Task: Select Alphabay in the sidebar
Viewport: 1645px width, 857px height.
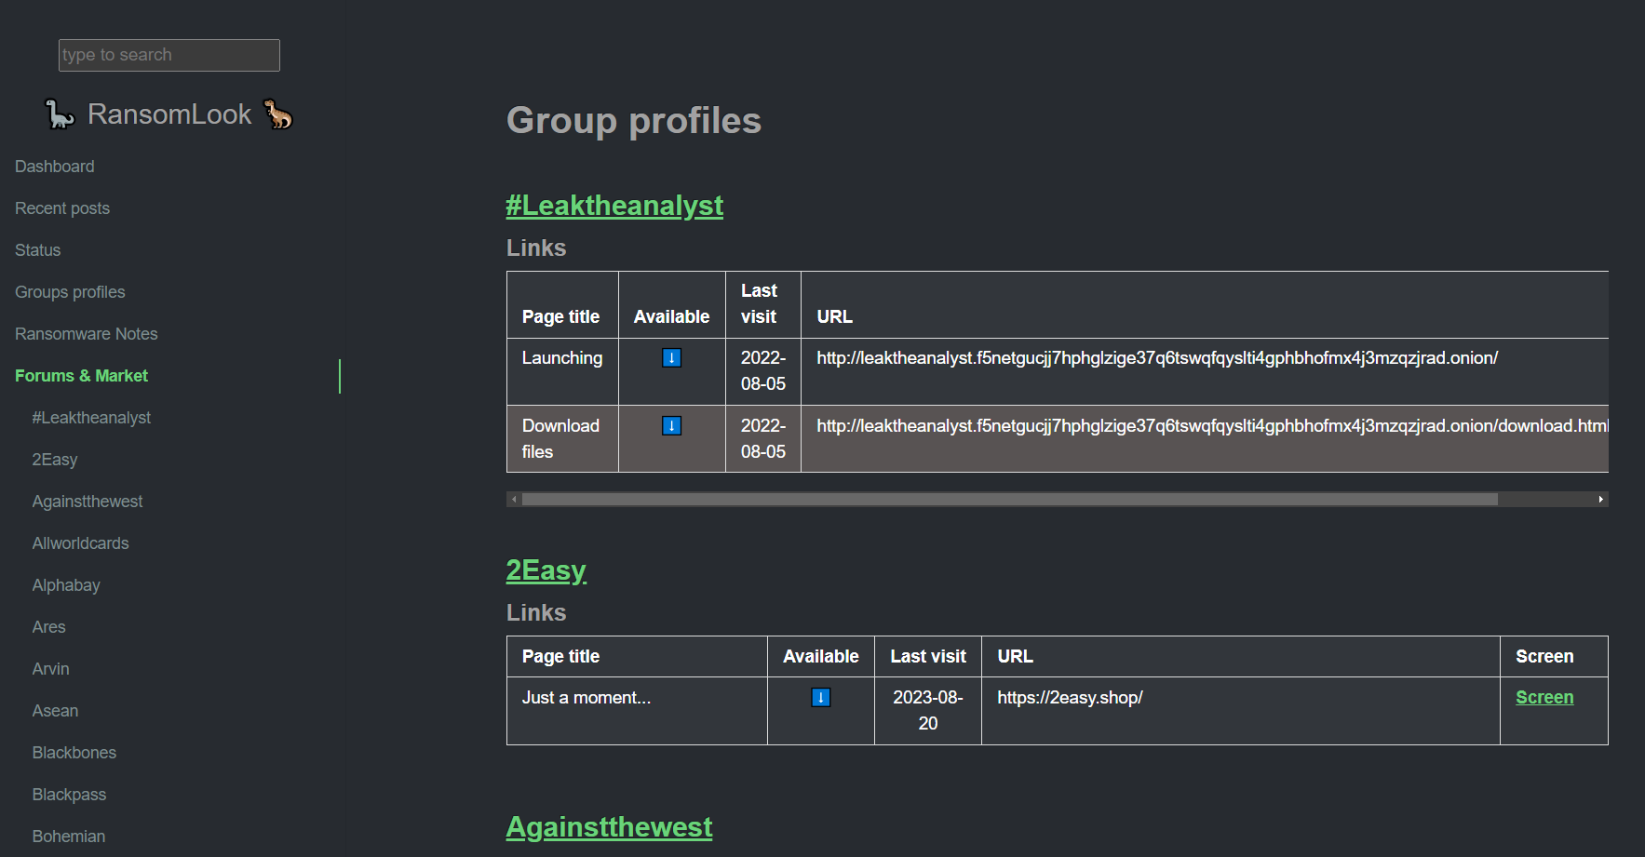Action: tap(66, 585)
